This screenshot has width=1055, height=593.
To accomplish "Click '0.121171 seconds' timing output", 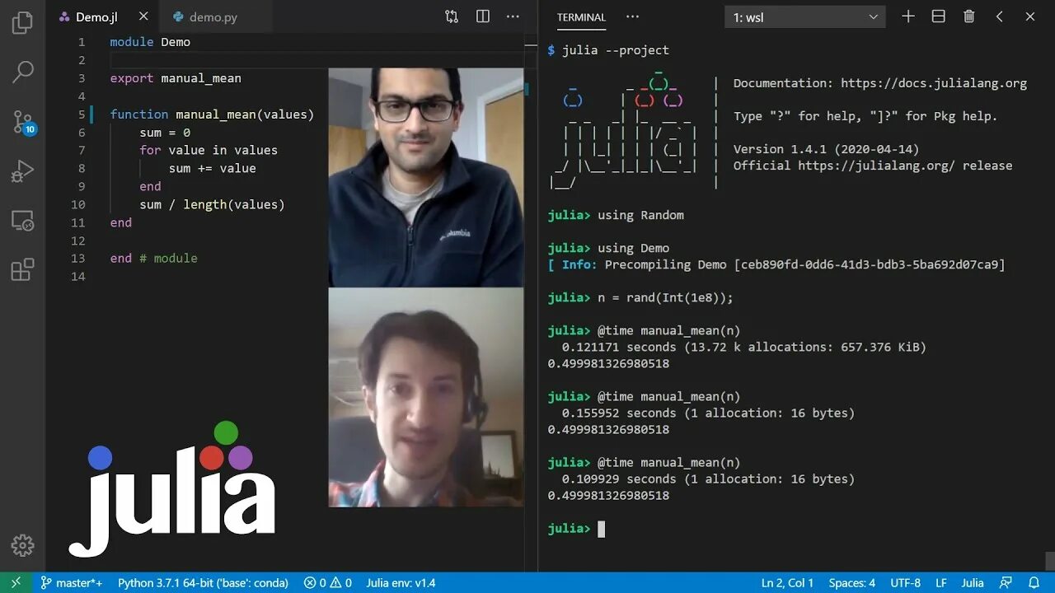I will [x=619, y=347].
